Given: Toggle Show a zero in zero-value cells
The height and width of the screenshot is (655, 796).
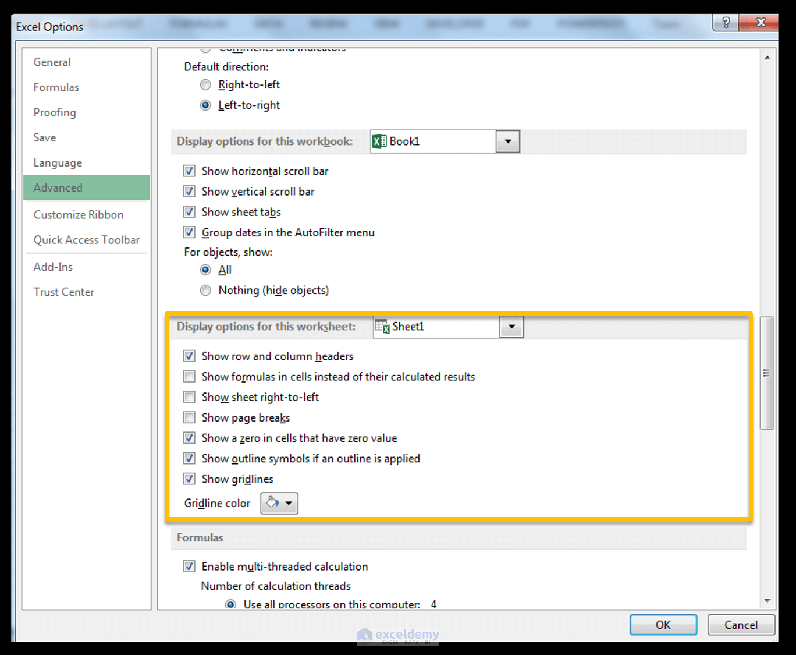Looking at the screenshot, I should pos(189,437).
